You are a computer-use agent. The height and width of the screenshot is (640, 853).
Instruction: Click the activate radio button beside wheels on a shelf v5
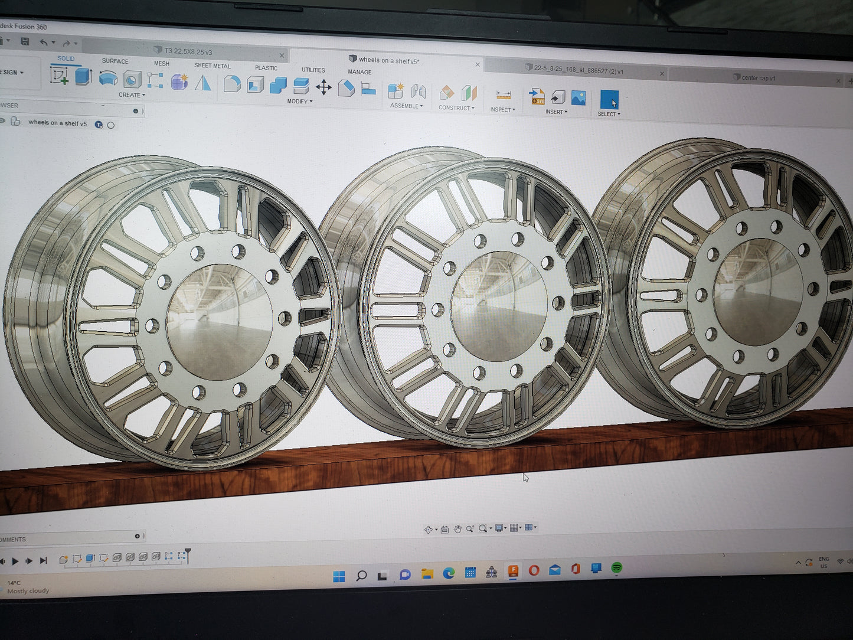coord(111,125)
